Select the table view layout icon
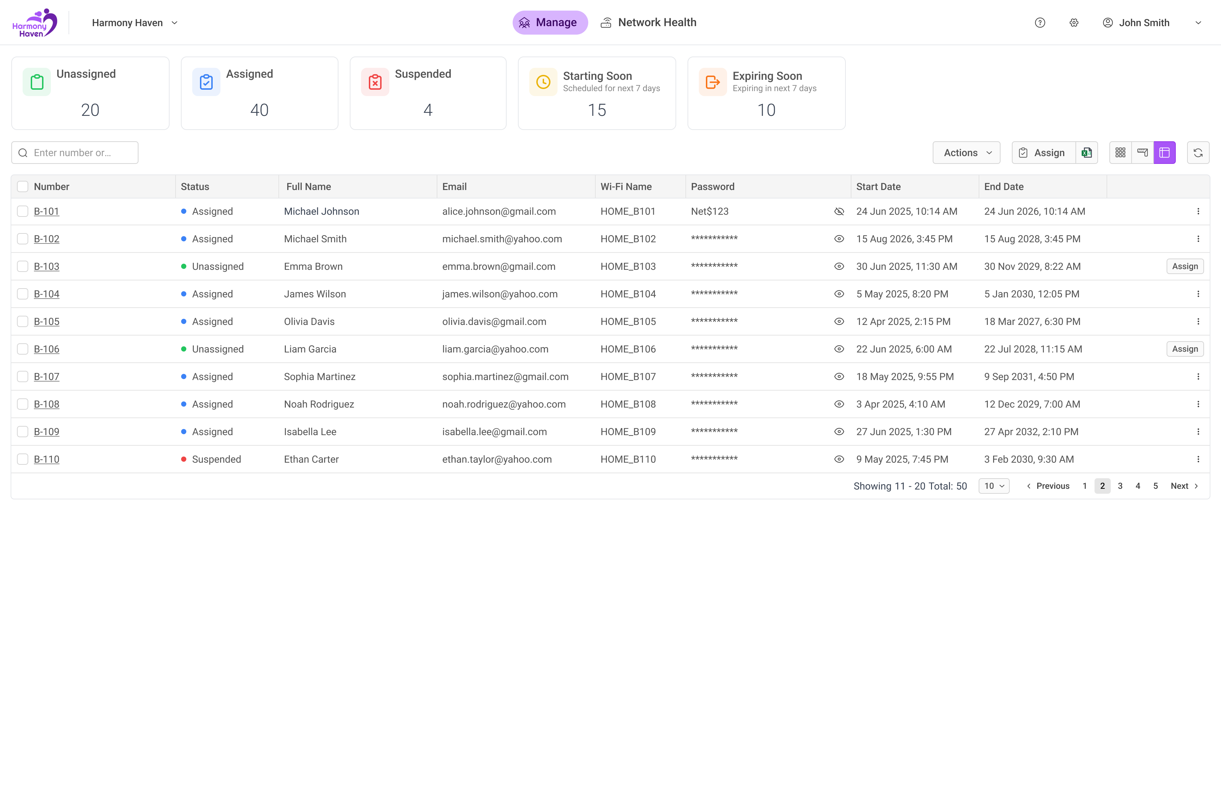1221x789 pixels. tap(1164, 153)
